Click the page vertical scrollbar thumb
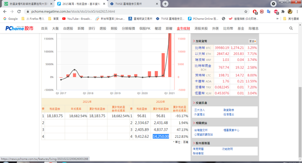This screenshot has width=302, height=163. pyautogui.click(x=300, y=122)
